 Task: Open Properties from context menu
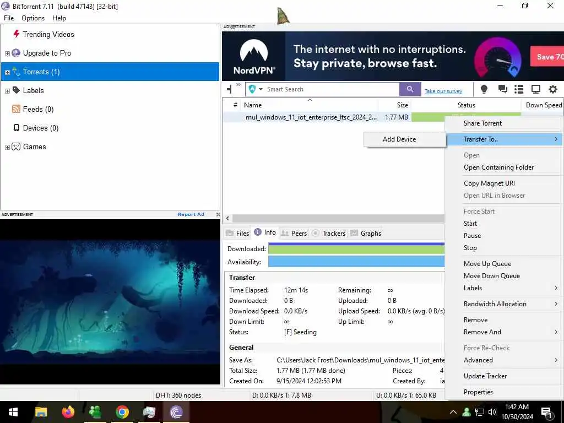pyautogui.click(x=505, y=392)
